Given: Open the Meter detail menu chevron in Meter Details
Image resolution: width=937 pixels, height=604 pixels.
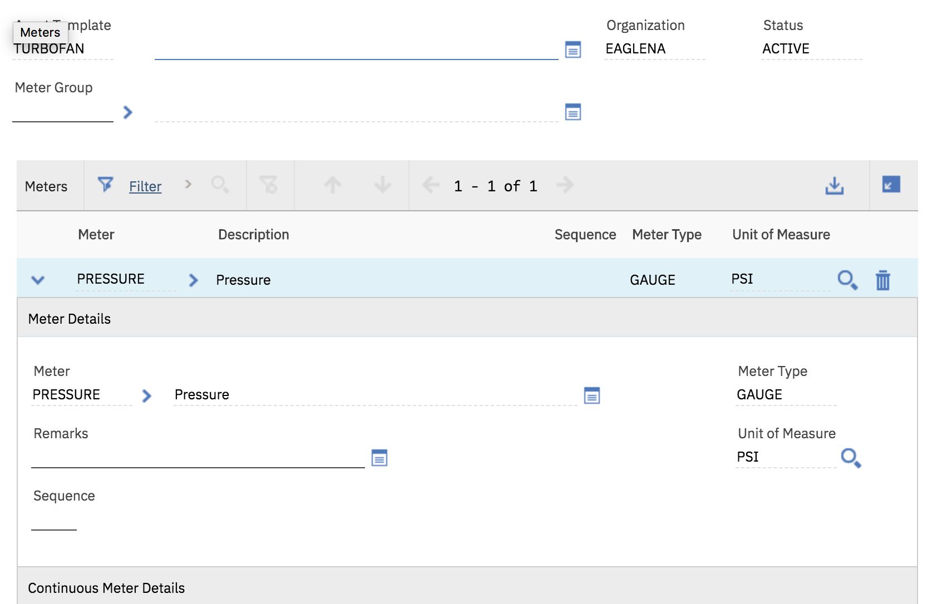Looking at the screenshot, I should [146, 395].
